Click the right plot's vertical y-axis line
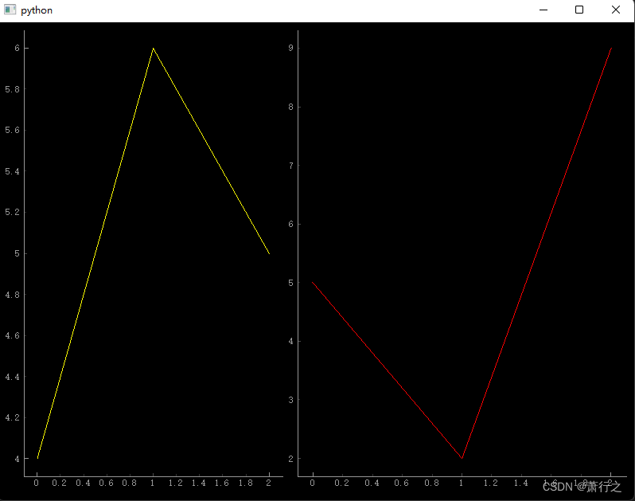Screen dimensions: 635x501 point(298,253)
